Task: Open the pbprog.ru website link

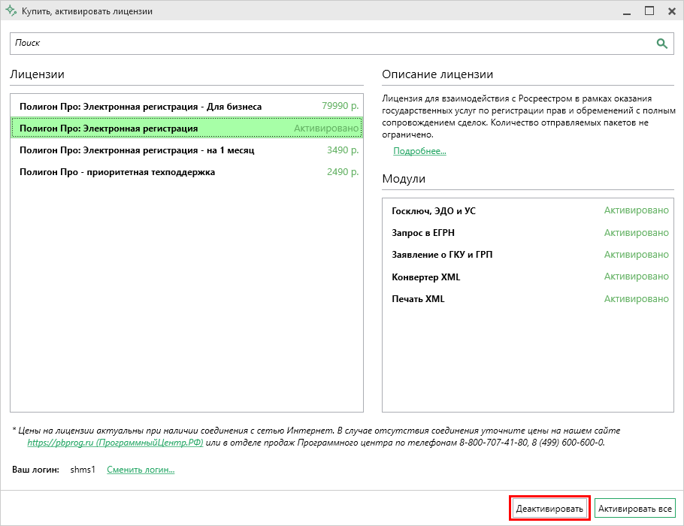Action: click(x=115, y=443)
